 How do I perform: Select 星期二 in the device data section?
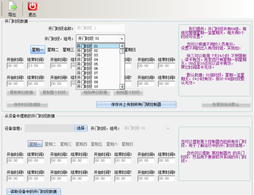click(x=50, y=144)
